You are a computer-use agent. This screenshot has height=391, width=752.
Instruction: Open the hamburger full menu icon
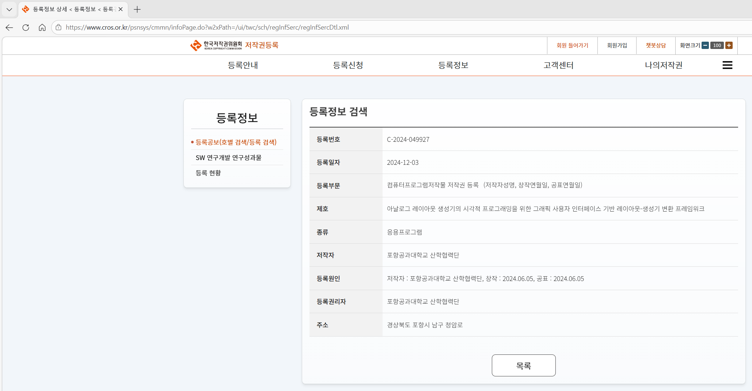click(727, 65)
